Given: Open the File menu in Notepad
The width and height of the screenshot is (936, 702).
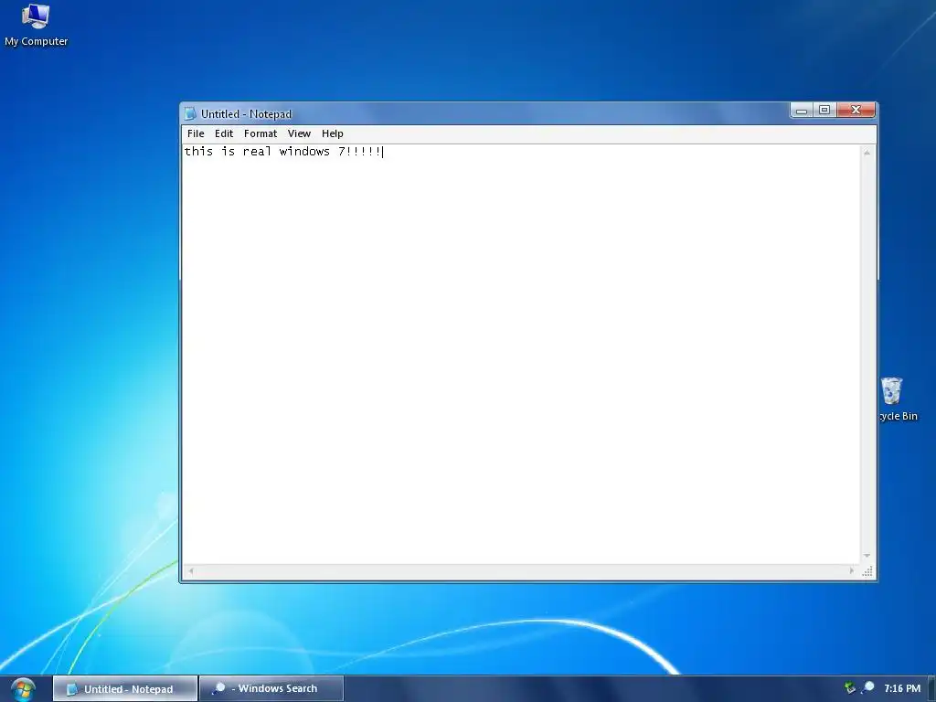Looking at the screenshot, I should [x=196, y=133].
